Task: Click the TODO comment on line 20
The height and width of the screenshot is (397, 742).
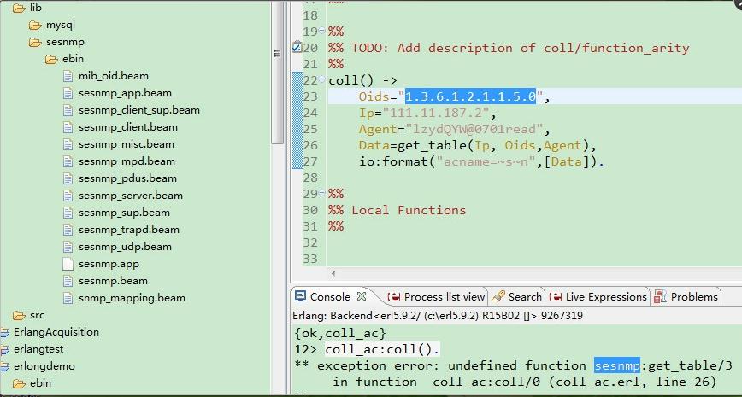Action: pyautogui.click(x=509, y=48)
